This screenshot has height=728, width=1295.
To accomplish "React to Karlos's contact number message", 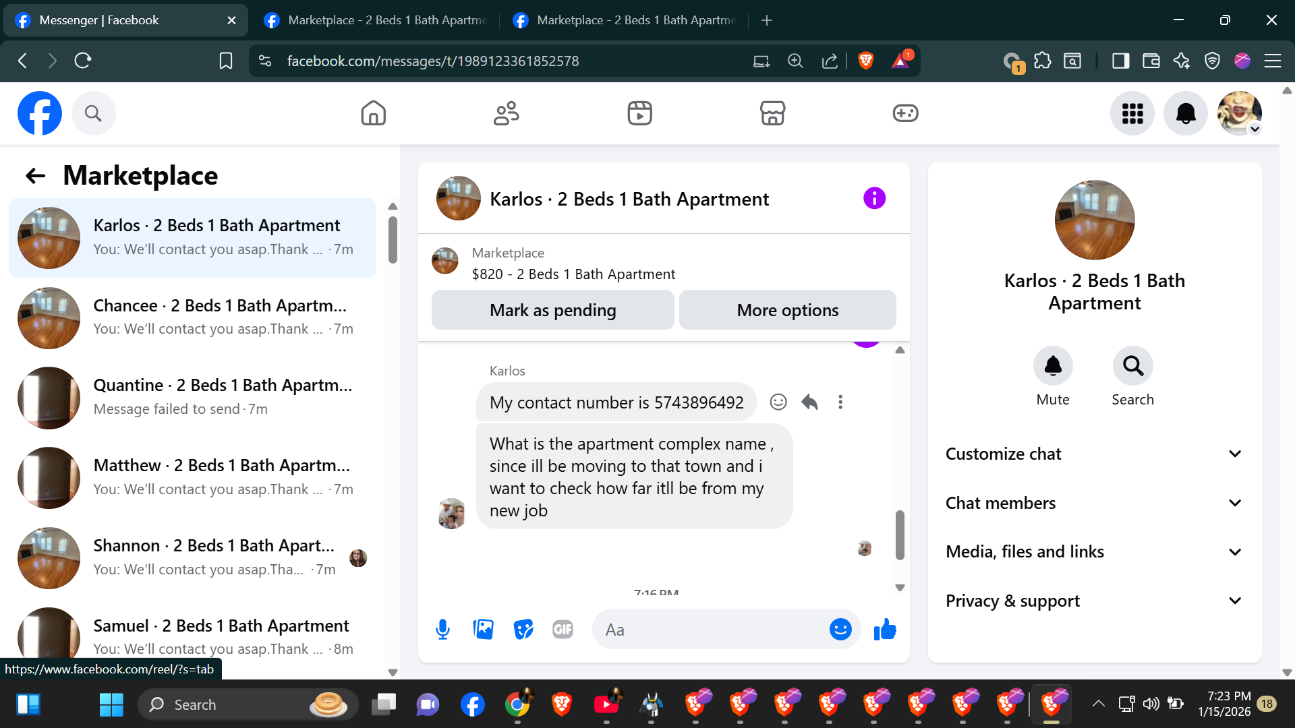I will (778, 402).
